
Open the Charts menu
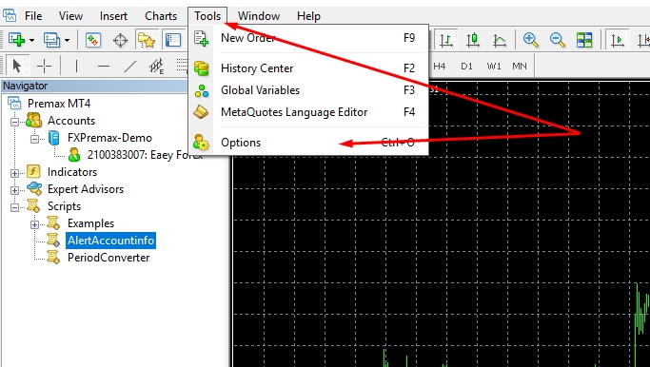[x=161, y=16]
